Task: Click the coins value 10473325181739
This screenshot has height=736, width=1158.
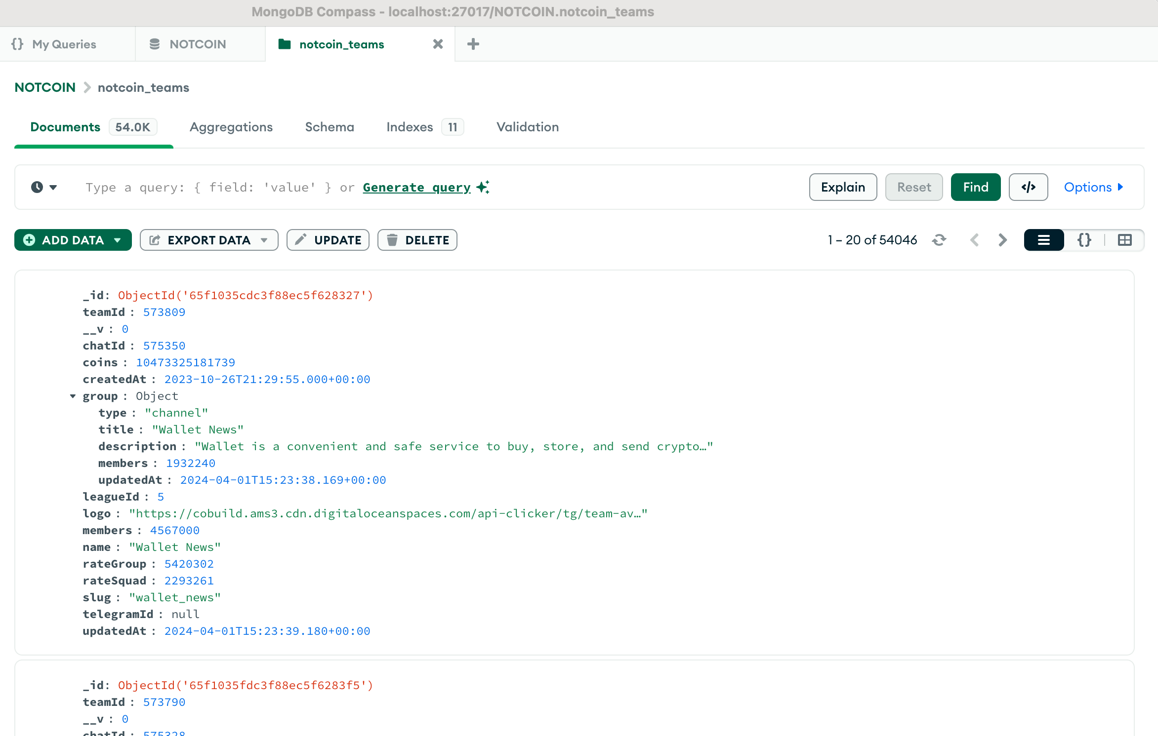Action: pyautogui.click(x=185, y=362)
